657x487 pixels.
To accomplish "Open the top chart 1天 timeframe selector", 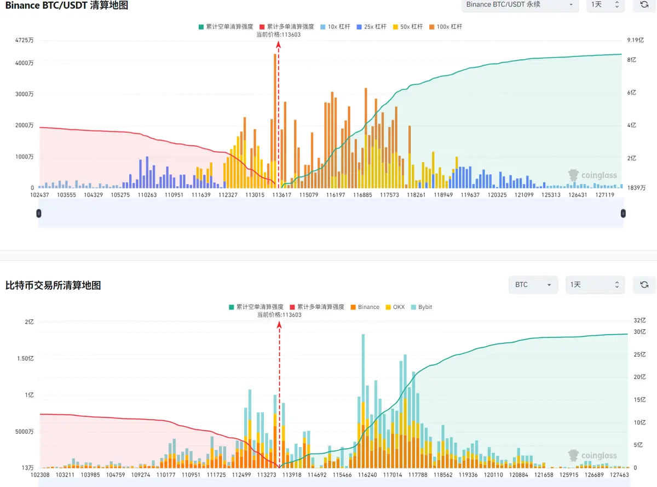I will tap(605, 4).
